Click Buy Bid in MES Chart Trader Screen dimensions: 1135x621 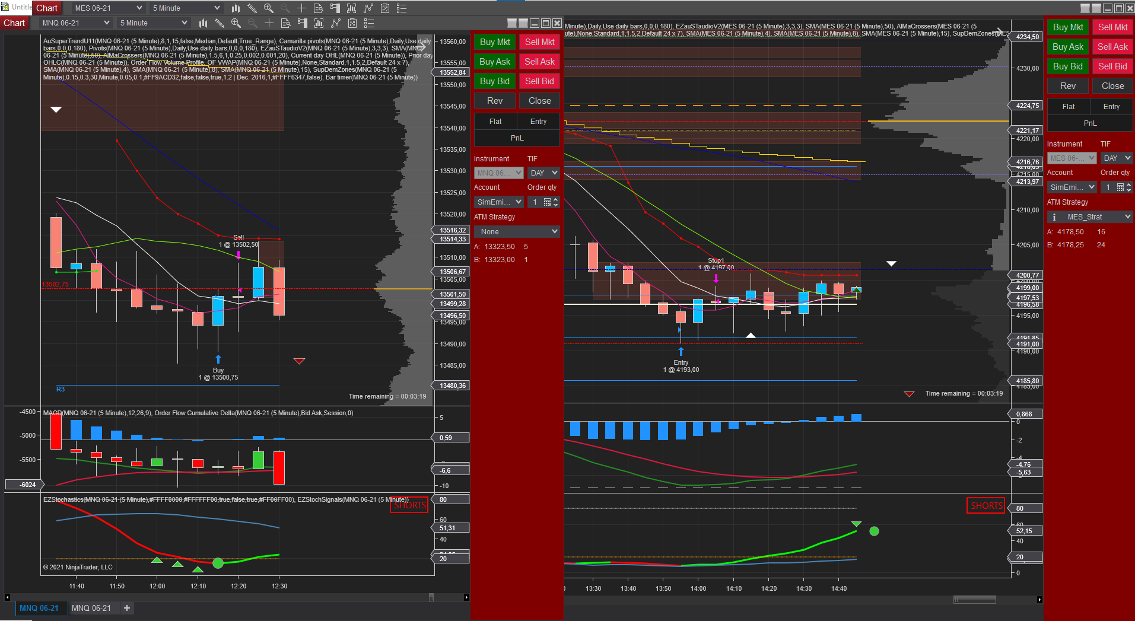tap(1068, 66)
